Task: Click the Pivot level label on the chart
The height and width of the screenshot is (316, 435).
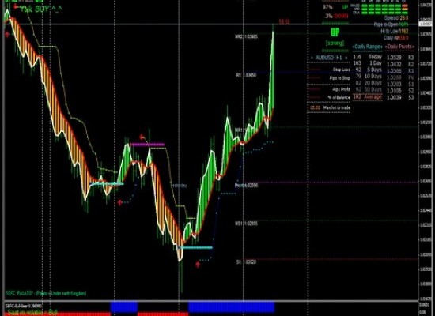Action: [246, 185]
